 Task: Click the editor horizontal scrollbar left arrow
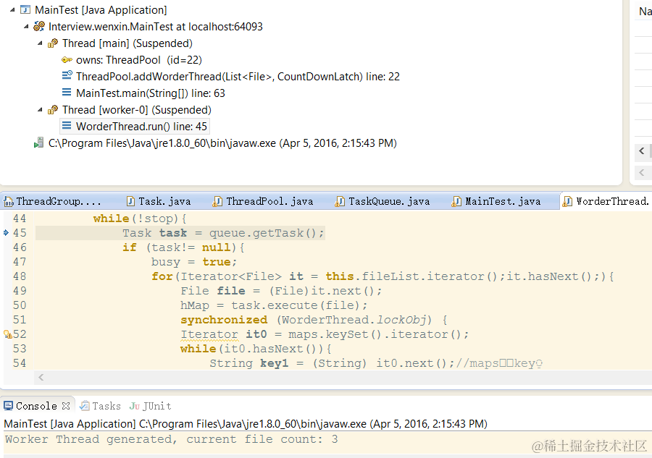coord(41,378)
